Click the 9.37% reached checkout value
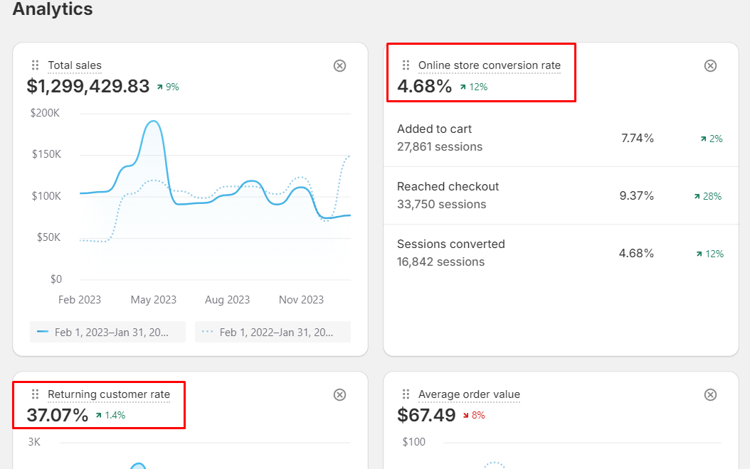750x469 pixels. 636,196
